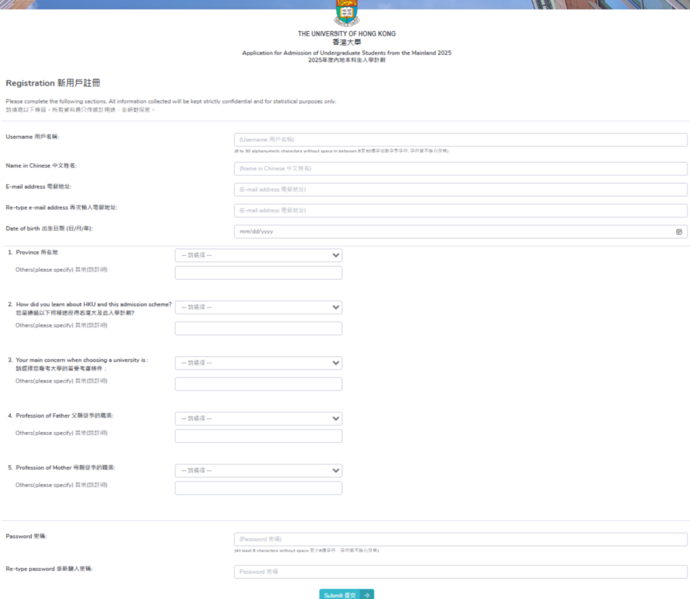Click the 'Profession of Mother' label
The width and height of the screenshot is (690, 599).
point(66,468)
